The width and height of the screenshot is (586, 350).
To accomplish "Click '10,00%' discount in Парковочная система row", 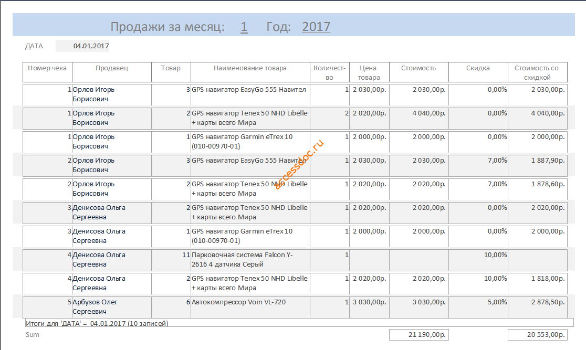I will coord(478,260).
